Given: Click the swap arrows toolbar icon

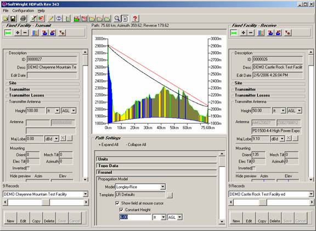Looking at the screenshot, I should tap(59, 19).
